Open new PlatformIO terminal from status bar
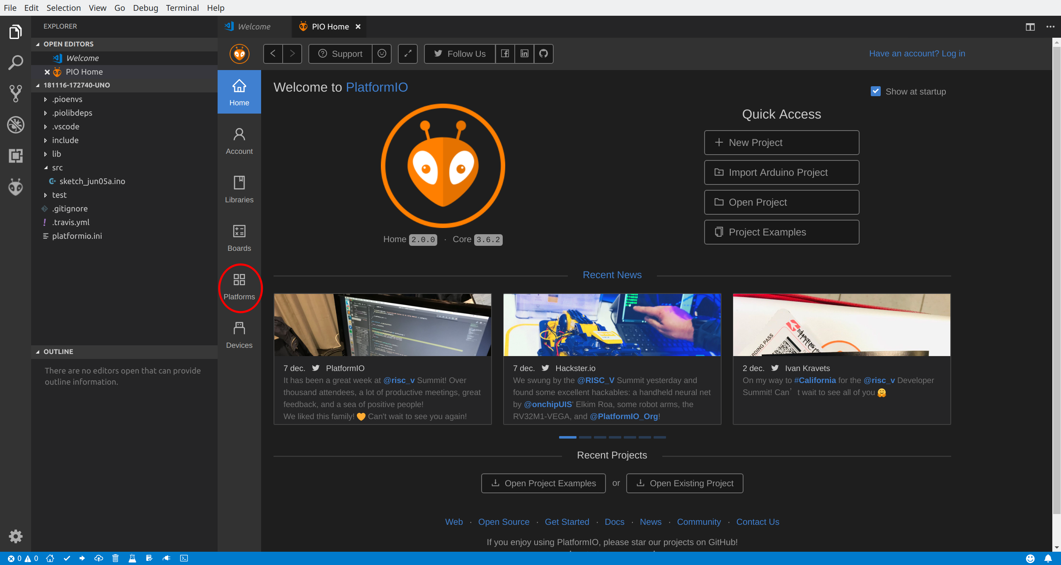The width and height of the screenshot is (1061, 565). (184, 558)
